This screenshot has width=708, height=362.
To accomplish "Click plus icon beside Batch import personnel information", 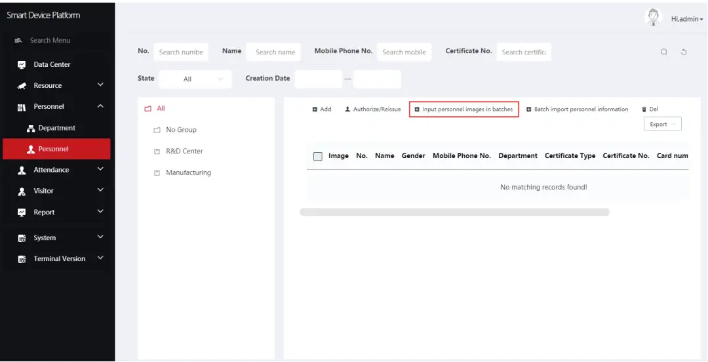I will pyautogui.click(x=529, y=110).
